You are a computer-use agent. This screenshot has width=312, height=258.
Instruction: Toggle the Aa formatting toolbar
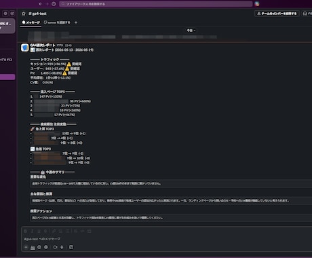click(33, 247)
